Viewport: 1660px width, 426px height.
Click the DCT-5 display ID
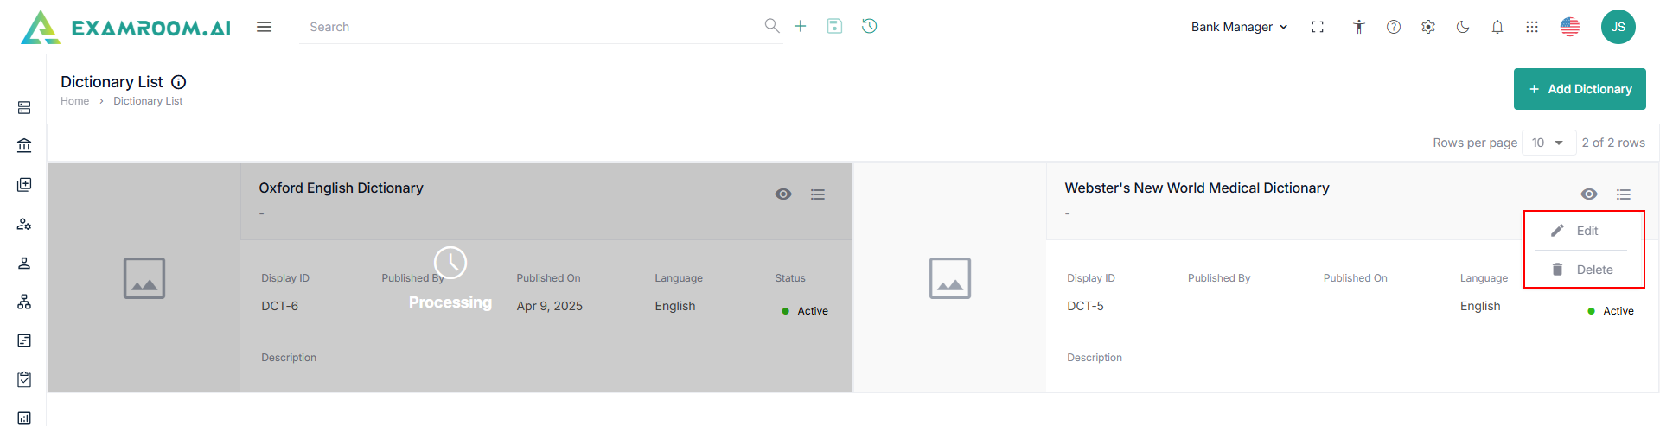[1085, 306]
